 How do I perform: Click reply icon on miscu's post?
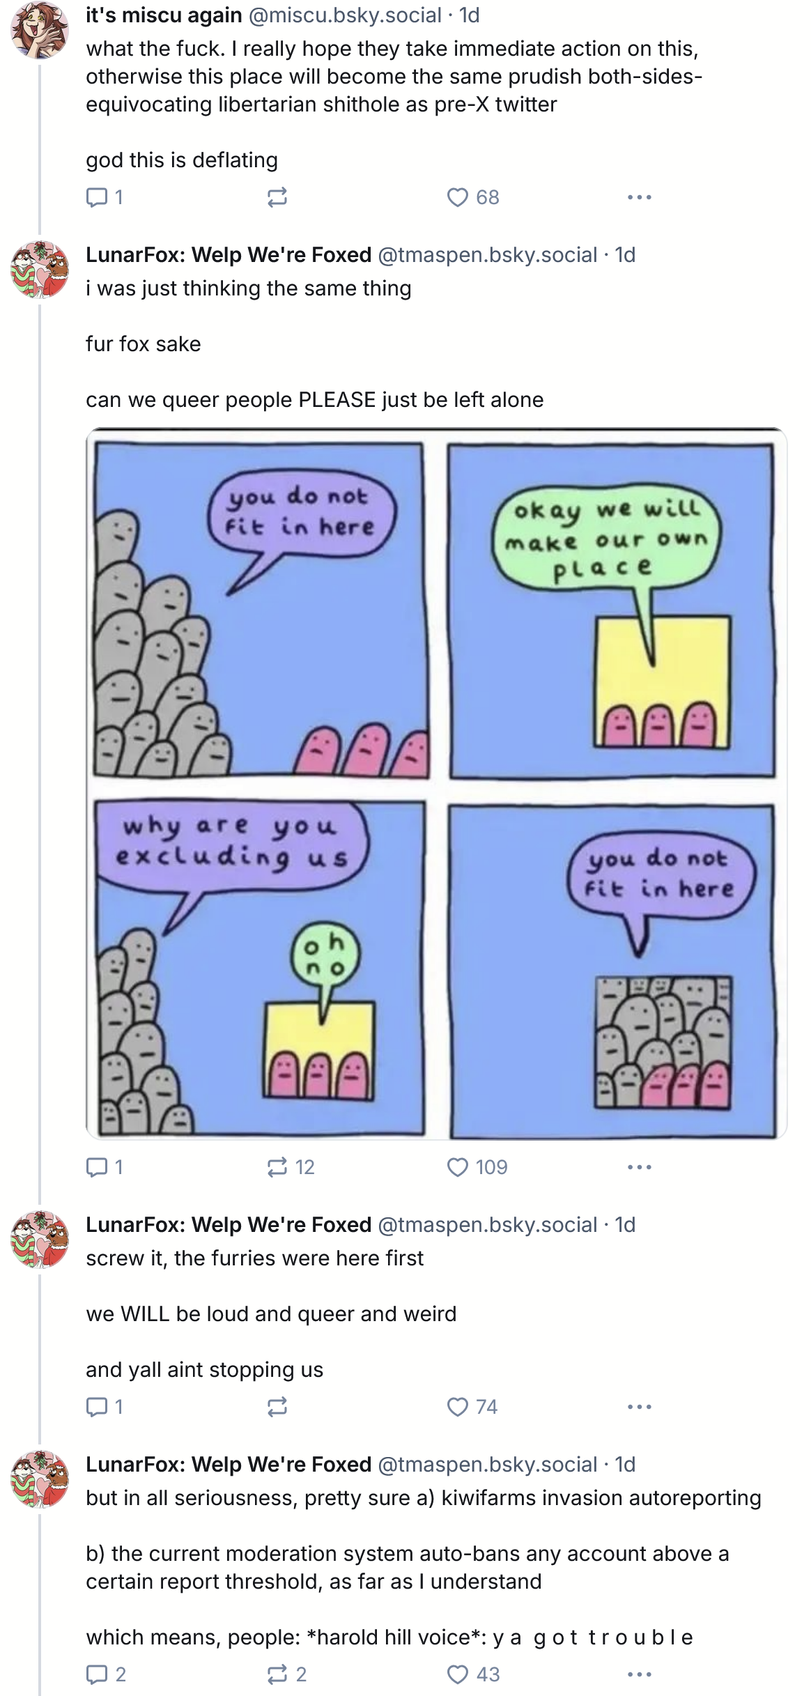95,198
